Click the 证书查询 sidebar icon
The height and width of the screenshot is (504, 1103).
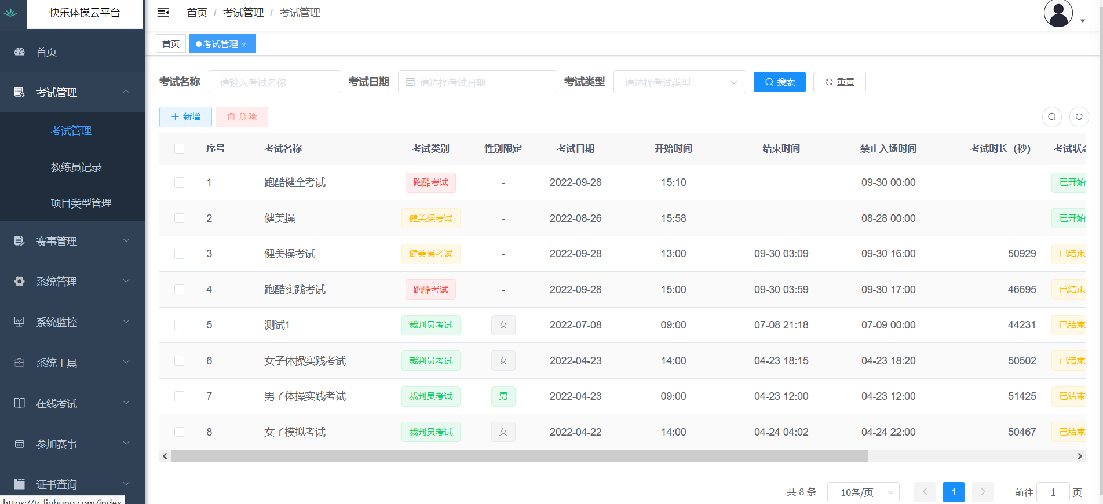pyautogui.click(x=20, y=484)
